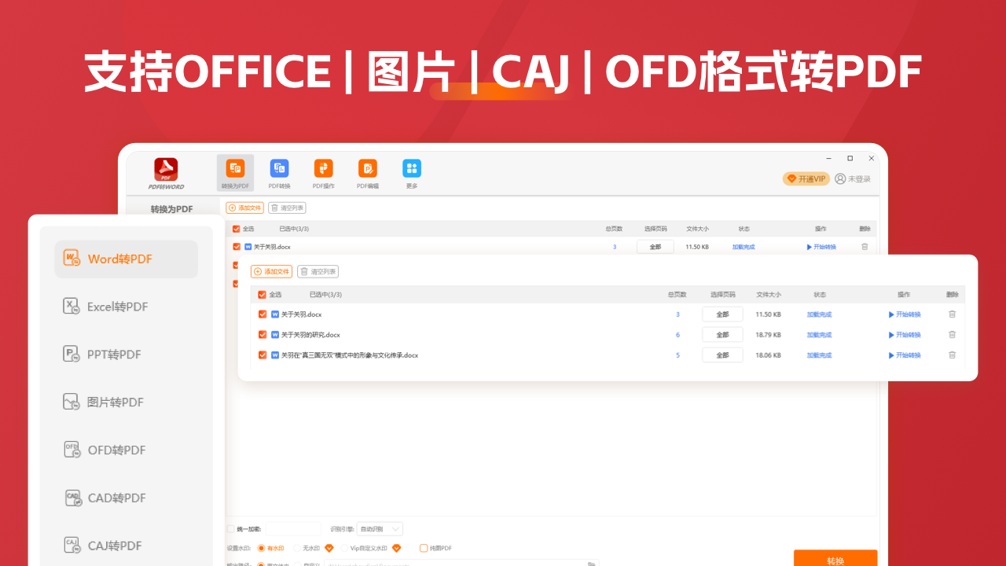Click the 更多 grid icon
The height and width of the screenshot is (566, 1006).
pos(411,173)
